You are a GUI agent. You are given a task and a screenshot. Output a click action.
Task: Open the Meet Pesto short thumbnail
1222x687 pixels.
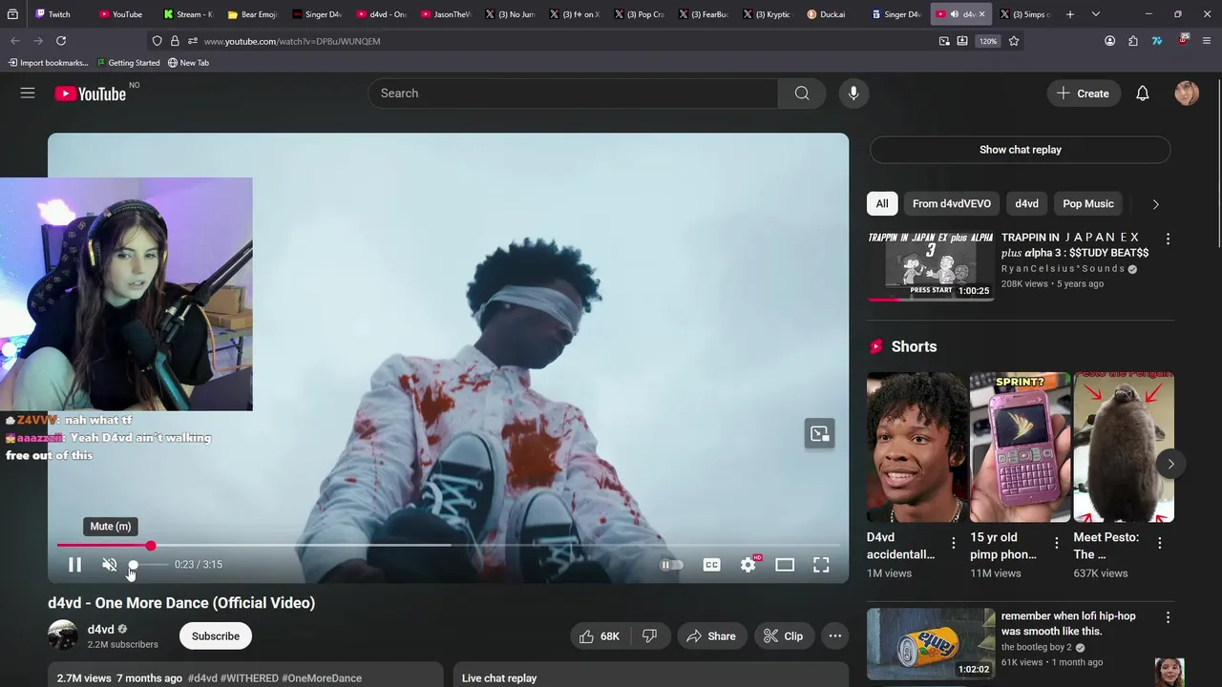1124,448
